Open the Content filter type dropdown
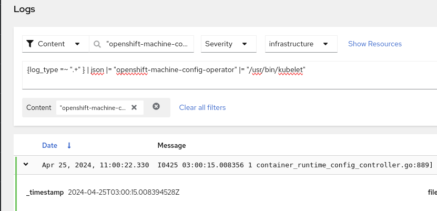The width and height of the screenshot is (437, 211). [x=55, y=44]
